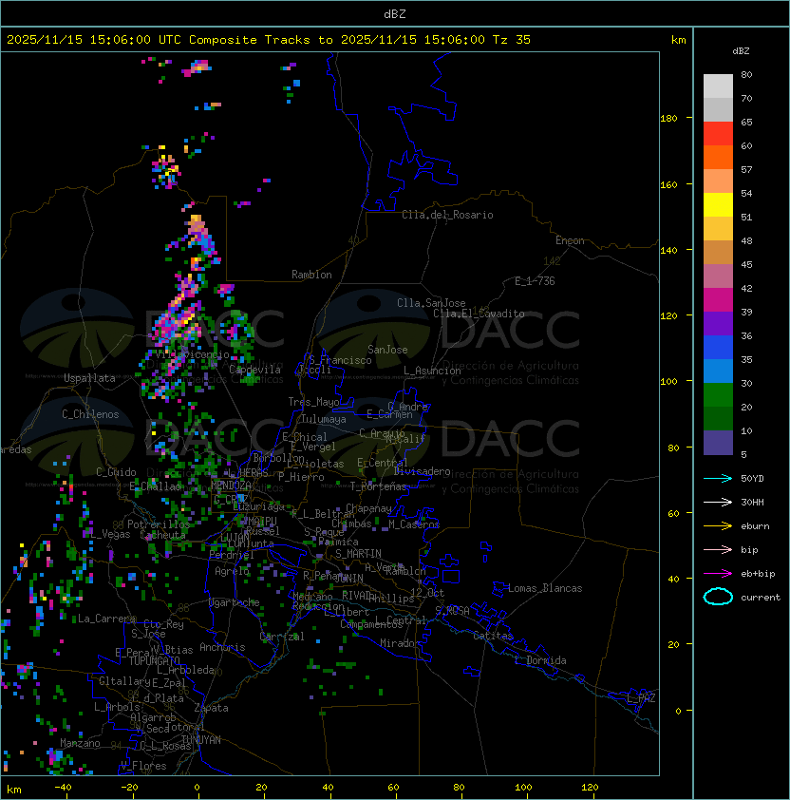Click the dBZ title at top
790x800 pixels.
pos(395,14)
